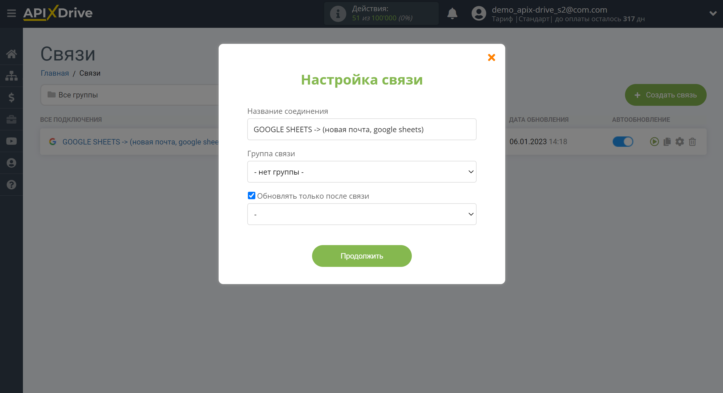Click the 'Название соединения' input field
Image resolution: width=723 pixels, height=393 pixels.
coord(362,129)
